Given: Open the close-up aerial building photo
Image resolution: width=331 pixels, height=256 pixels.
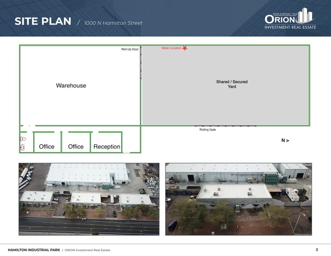Looking at the screenshot, I should click(x=238, y=199).
